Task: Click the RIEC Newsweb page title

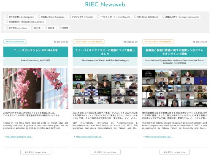Action: [x=105, y=4]
